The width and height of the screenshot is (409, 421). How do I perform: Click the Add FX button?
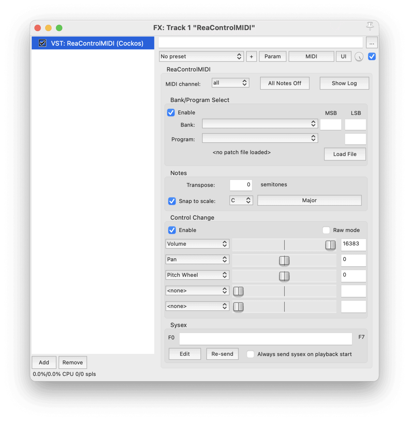point(44,362)
